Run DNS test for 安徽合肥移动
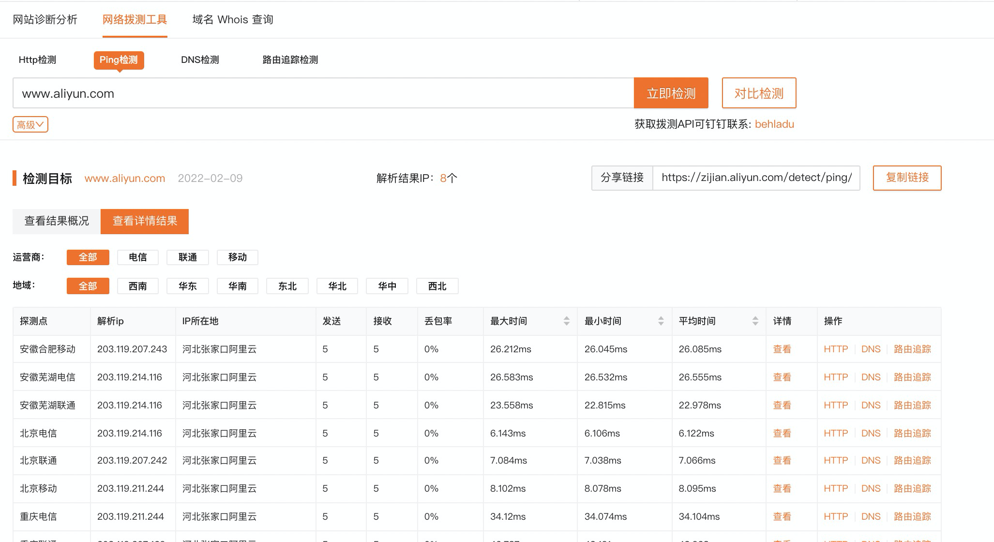994x542 pixels. click(871, 349)
